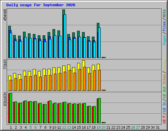168x131 pixels.
Task: Click day label '15' on the x-axis
Action: coord(79,127)
